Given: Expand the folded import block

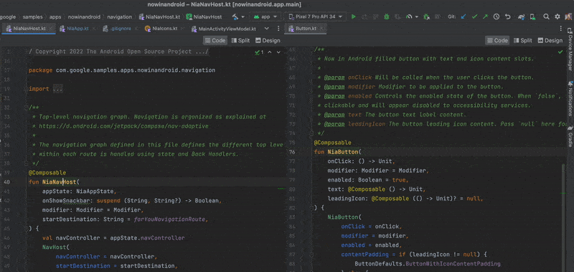Looking at the screenshot, I should click(58, 89).
